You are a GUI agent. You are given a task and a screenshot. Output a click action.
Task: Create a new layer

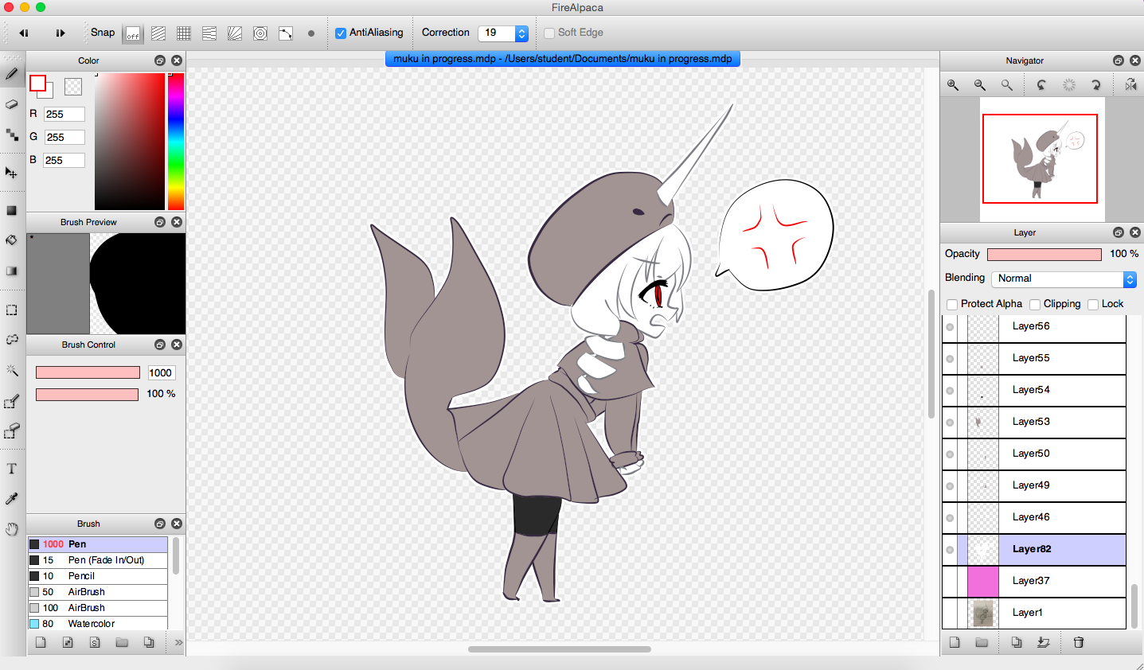pyautogui.click(x=955, y=642)
